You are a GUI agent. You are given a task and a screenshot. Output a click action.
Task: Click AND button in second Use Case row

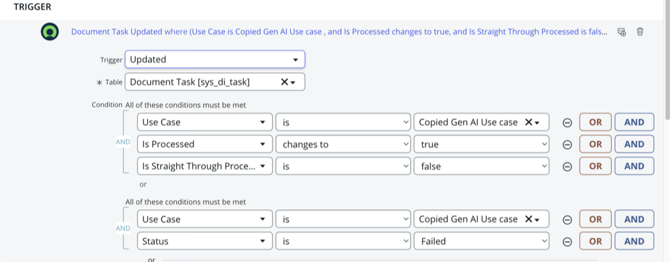coord(634,219)
